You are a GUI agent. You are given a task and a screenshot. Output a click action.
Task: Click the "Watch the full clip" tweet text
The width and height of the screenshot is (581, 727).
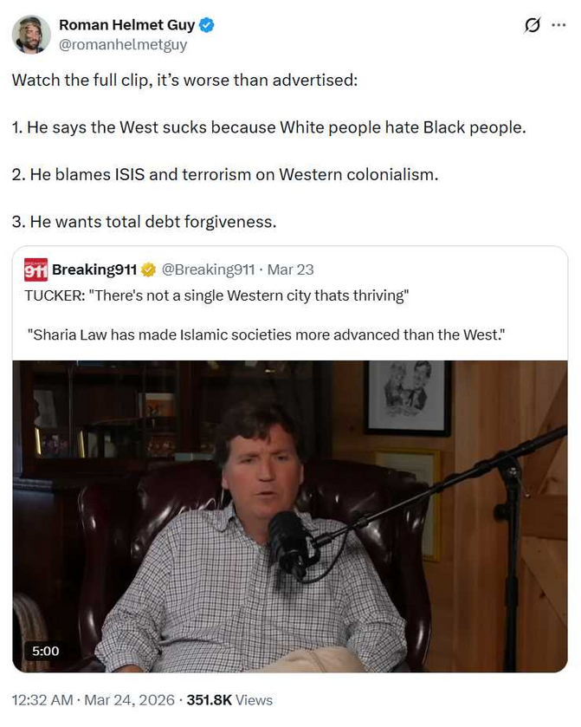point(185,81)
